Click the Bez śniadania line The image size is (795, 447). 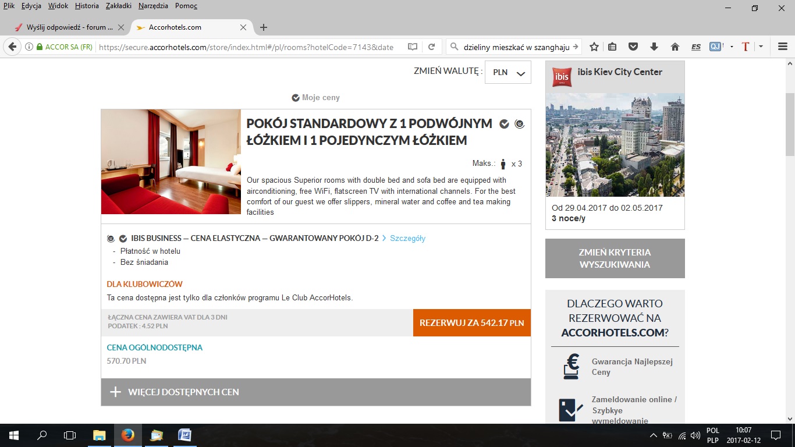click(144, 262)
